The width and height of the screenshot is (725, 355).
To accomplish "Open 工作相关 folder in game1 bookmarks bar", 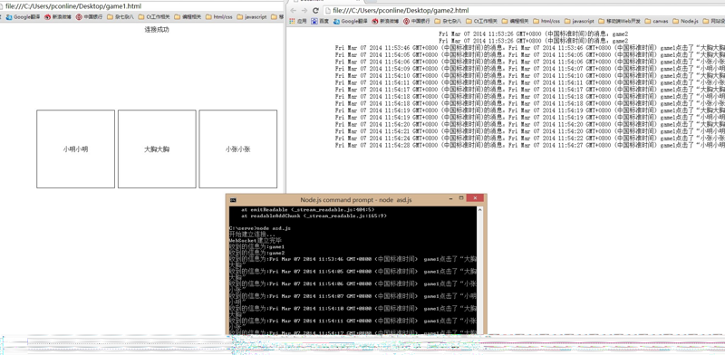I will 155,16.
